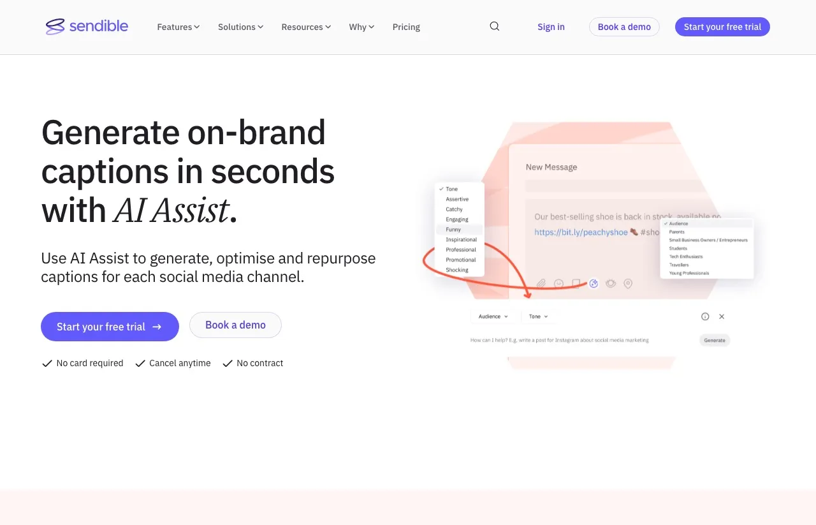The width and height of the screenshot is (816, 525).
Task: Click the AI Assist sparkle icon
Action: pyautogui.click(x=594, y=283)
